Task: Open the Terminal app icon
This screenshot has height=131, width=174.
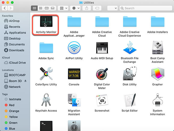Action: click(x=46, y=126)
